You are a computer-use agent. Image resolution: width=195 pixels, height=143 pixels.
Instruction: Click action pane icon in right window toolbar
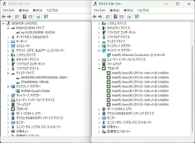[121, 16]
